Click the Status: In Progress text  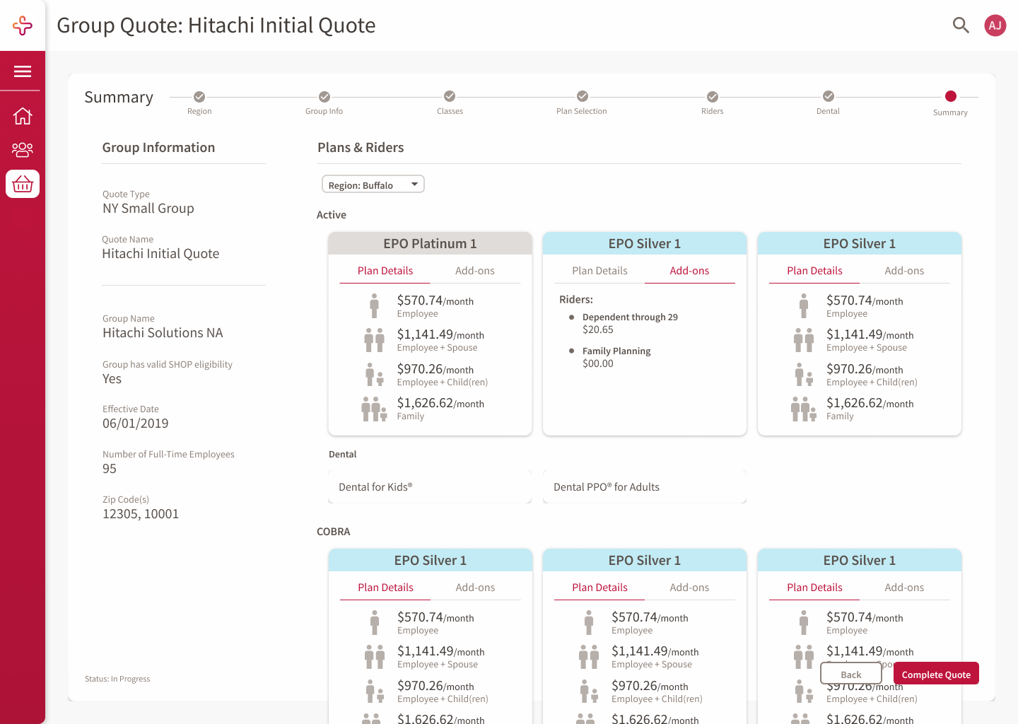point(117,679)
